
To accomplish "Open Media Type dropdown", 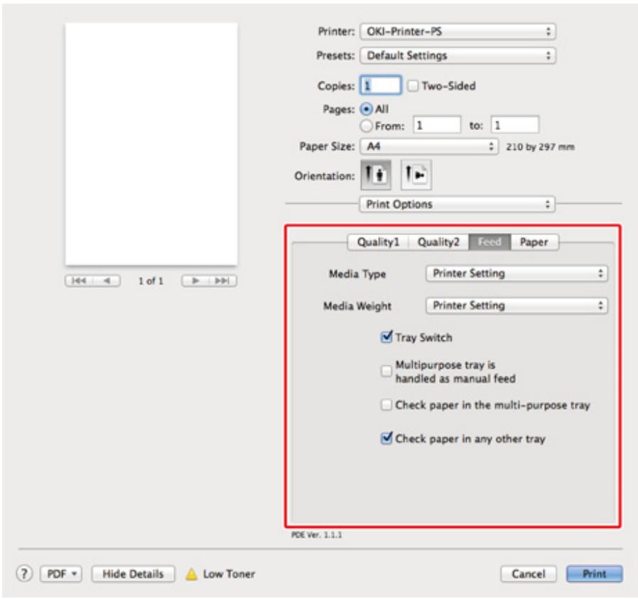I will [517, 274].
